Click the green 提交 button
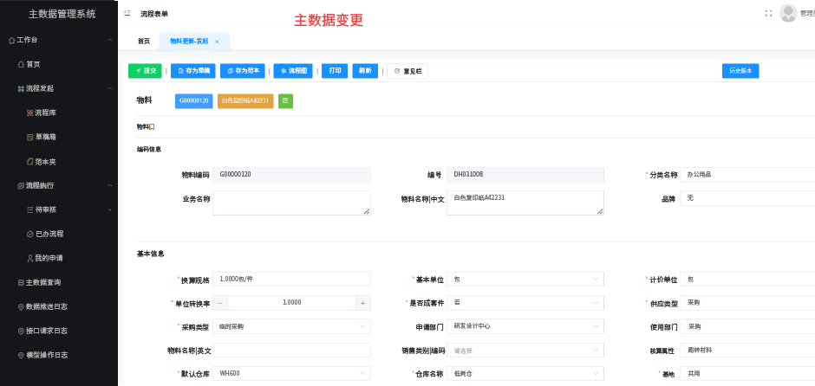Image resolution: width=815 pixels, height=386 pixels. click(x=145, y=71)
